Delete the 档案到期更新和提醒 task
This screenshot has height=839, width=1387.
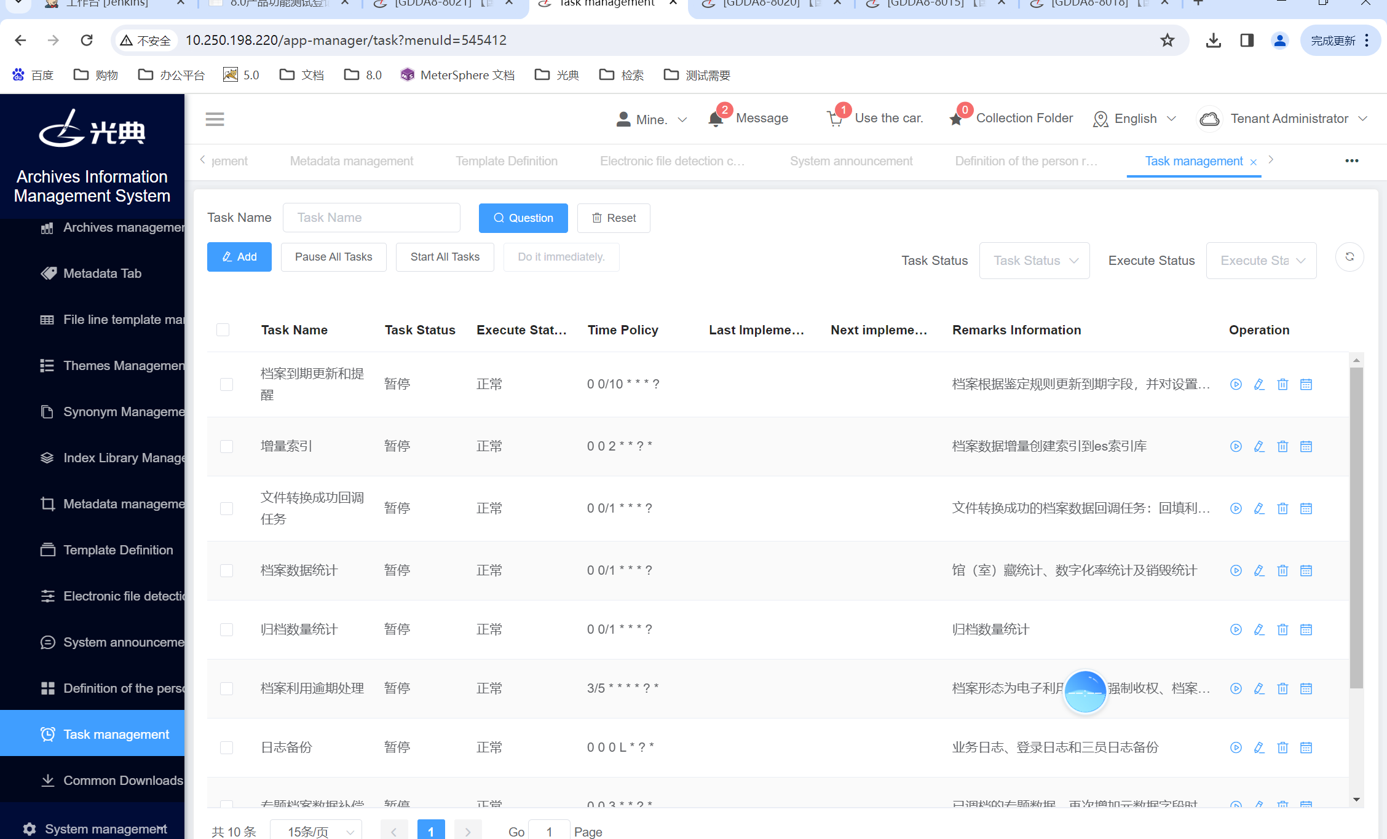click(1282, 384)
